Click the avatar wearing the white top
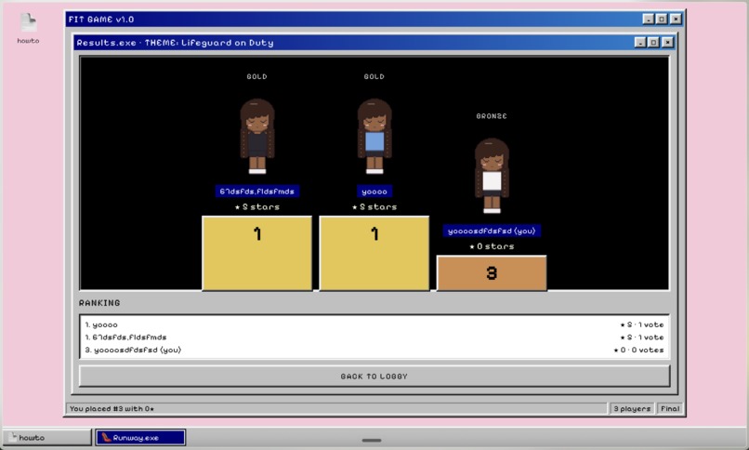 pyautogui.click(x=492, y=176)
